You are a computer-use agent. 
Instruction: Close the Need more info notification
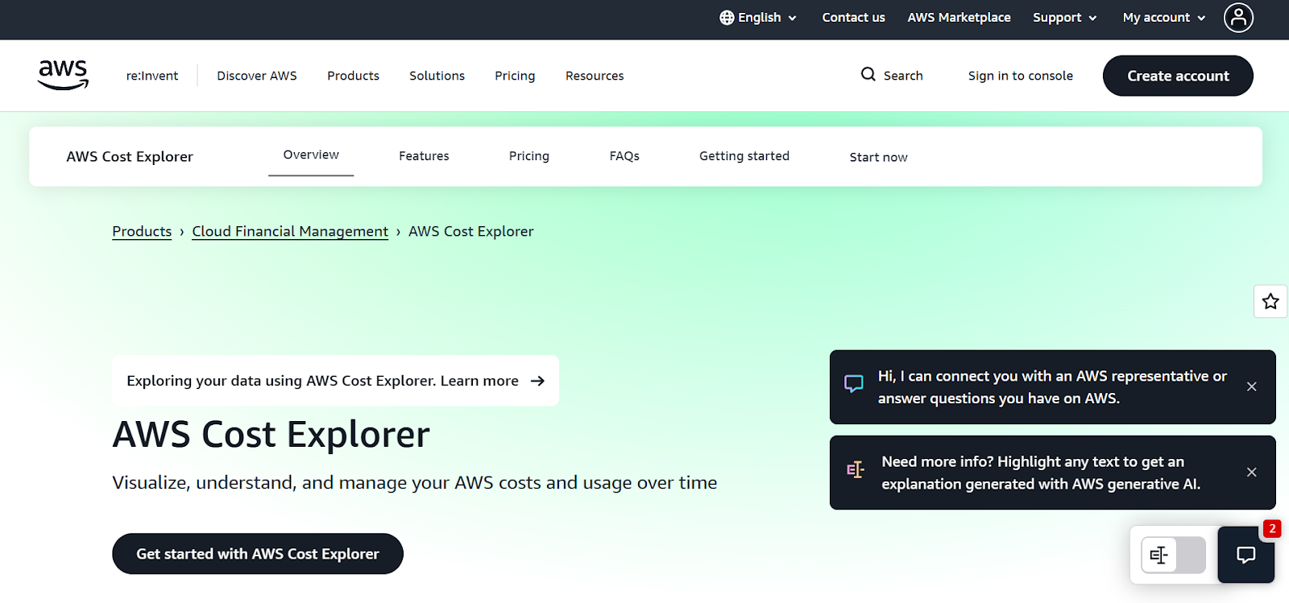[x=1251, y=472]
